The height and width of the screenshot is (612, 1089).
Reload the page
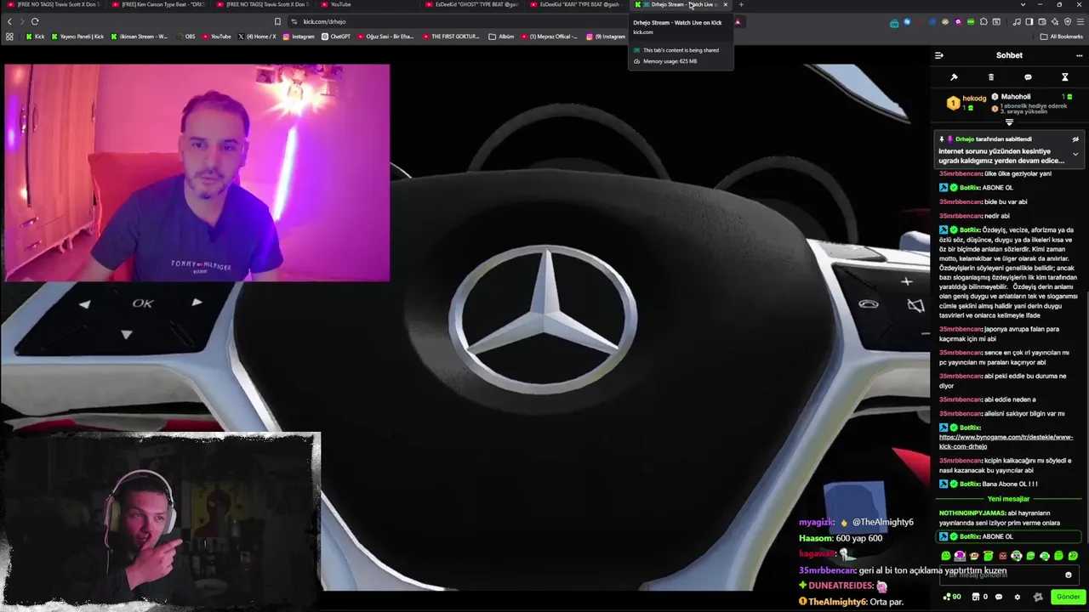point(35,21)
